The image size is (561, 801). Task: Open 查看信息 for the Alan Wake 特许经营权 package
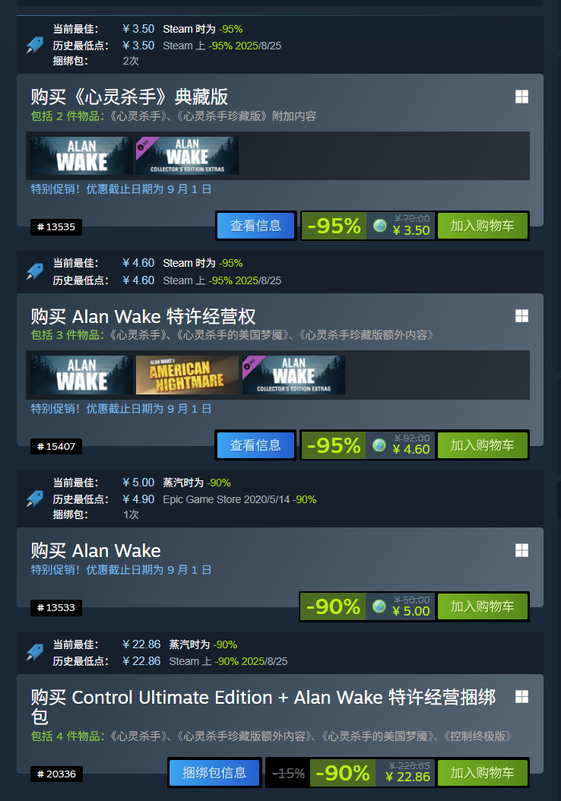pyautogui.click(x=255, y=445)
